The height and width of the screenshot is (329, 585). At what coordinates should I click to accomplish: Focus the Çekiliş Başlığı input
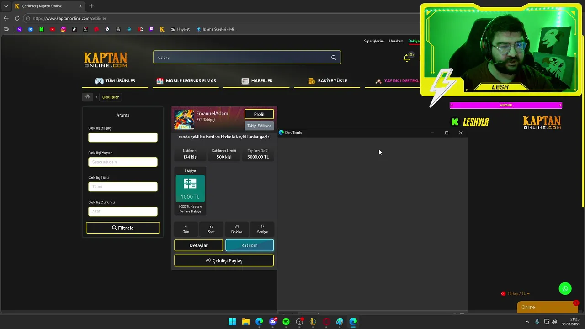[x=123, y=138]
